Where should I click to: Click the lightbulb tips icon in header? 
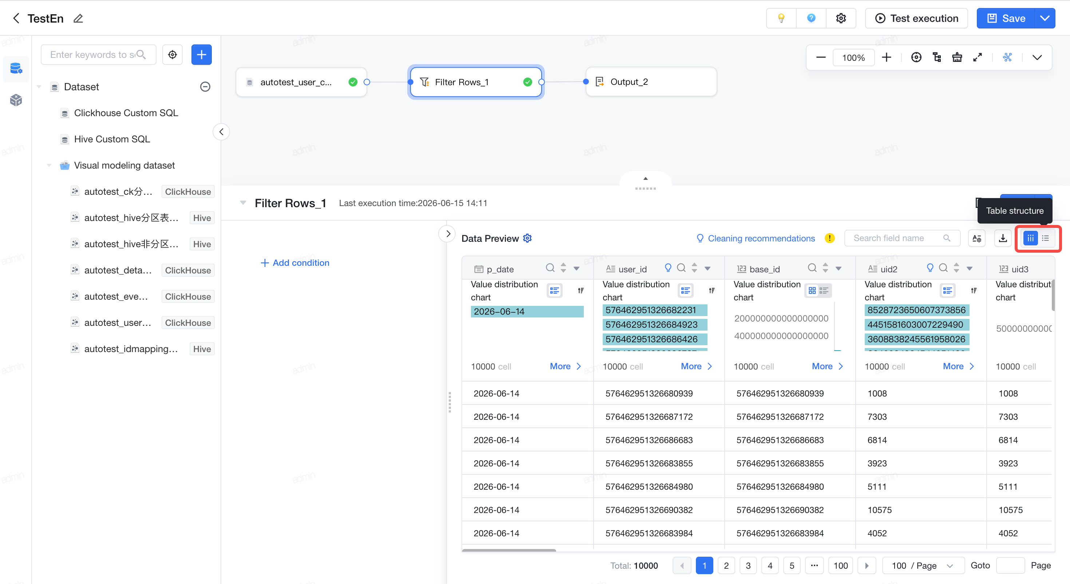click(x=781, y=18)
